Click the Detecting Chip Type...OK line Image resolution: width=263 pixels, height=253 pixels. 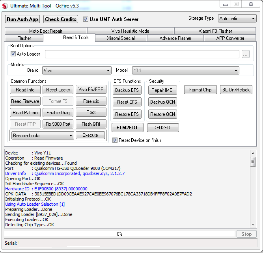click(x=30, y=225)
